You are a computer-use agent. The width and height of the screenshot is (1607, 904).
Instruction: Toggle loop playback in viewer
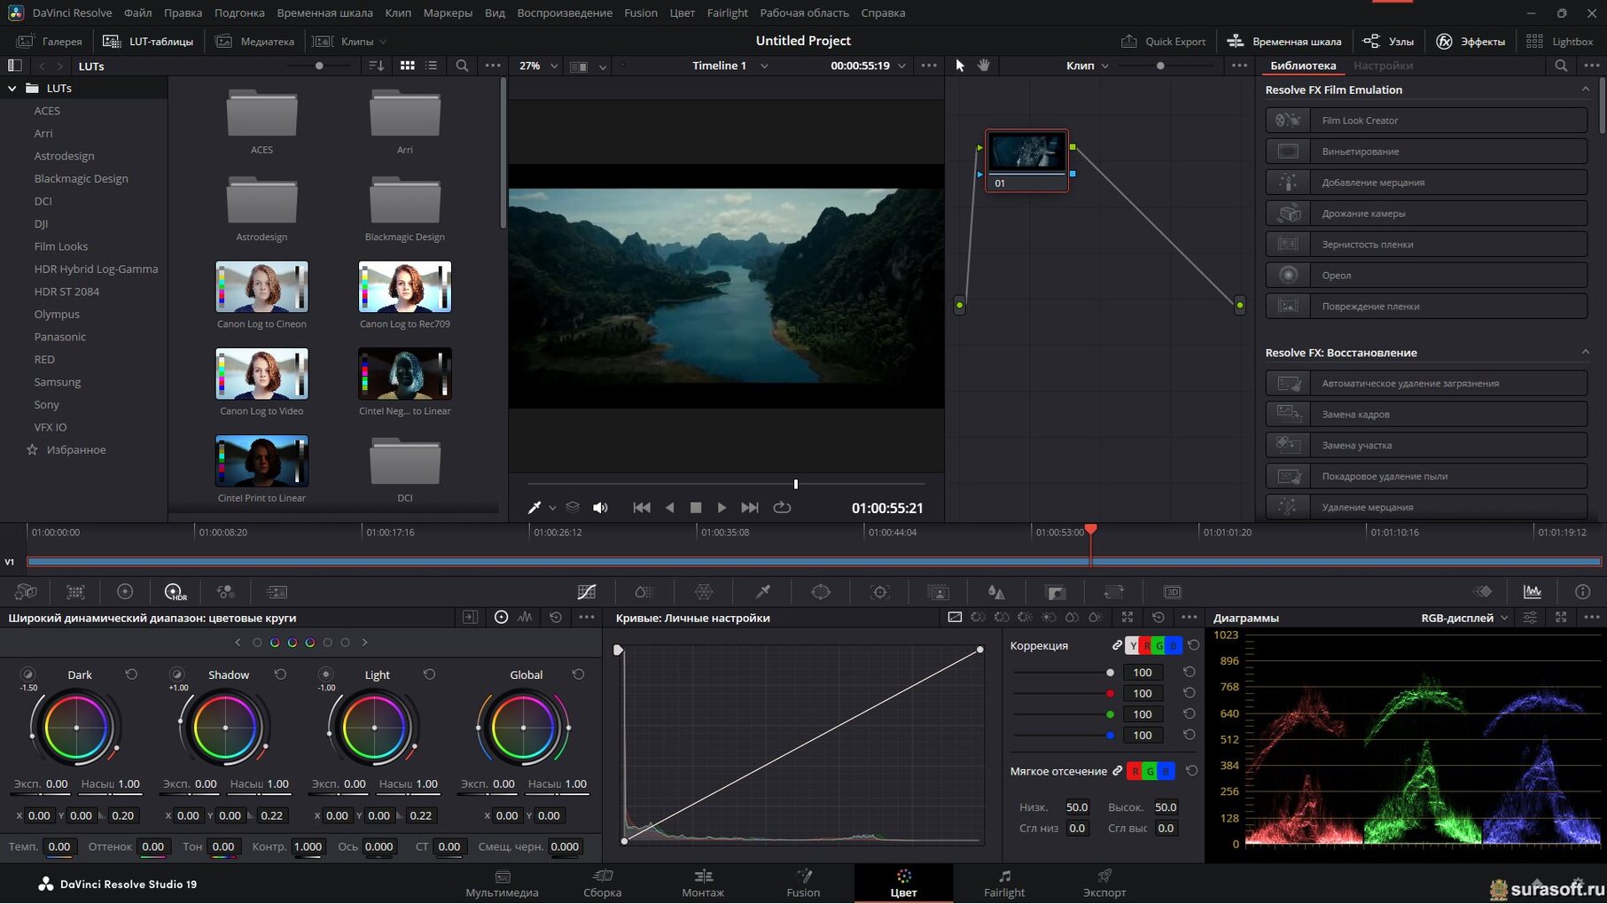click(782, 508)
